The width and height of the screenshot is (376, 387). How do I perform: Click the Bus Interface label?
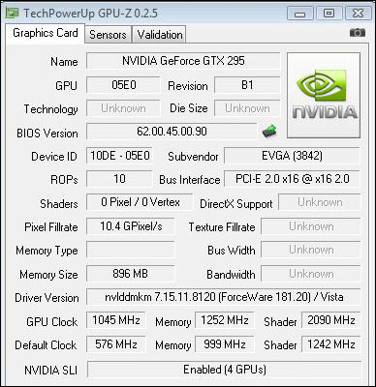coord(190,180)
